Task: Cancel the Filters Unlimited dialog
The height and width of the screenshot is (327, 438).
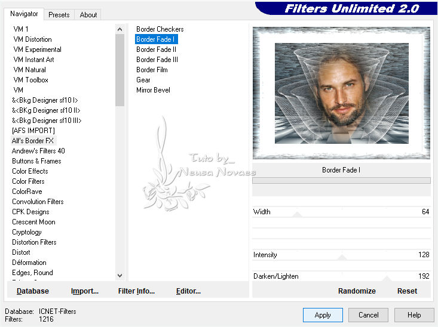Action: (x=369, y=315)
